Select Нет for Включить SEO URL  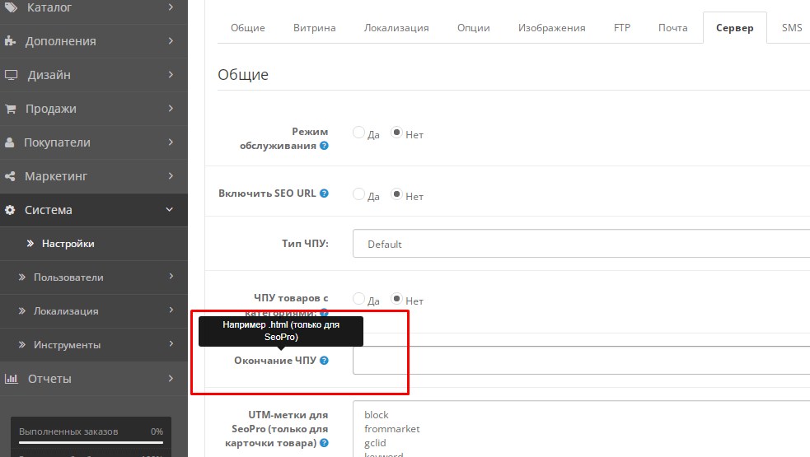coord(396,194)
